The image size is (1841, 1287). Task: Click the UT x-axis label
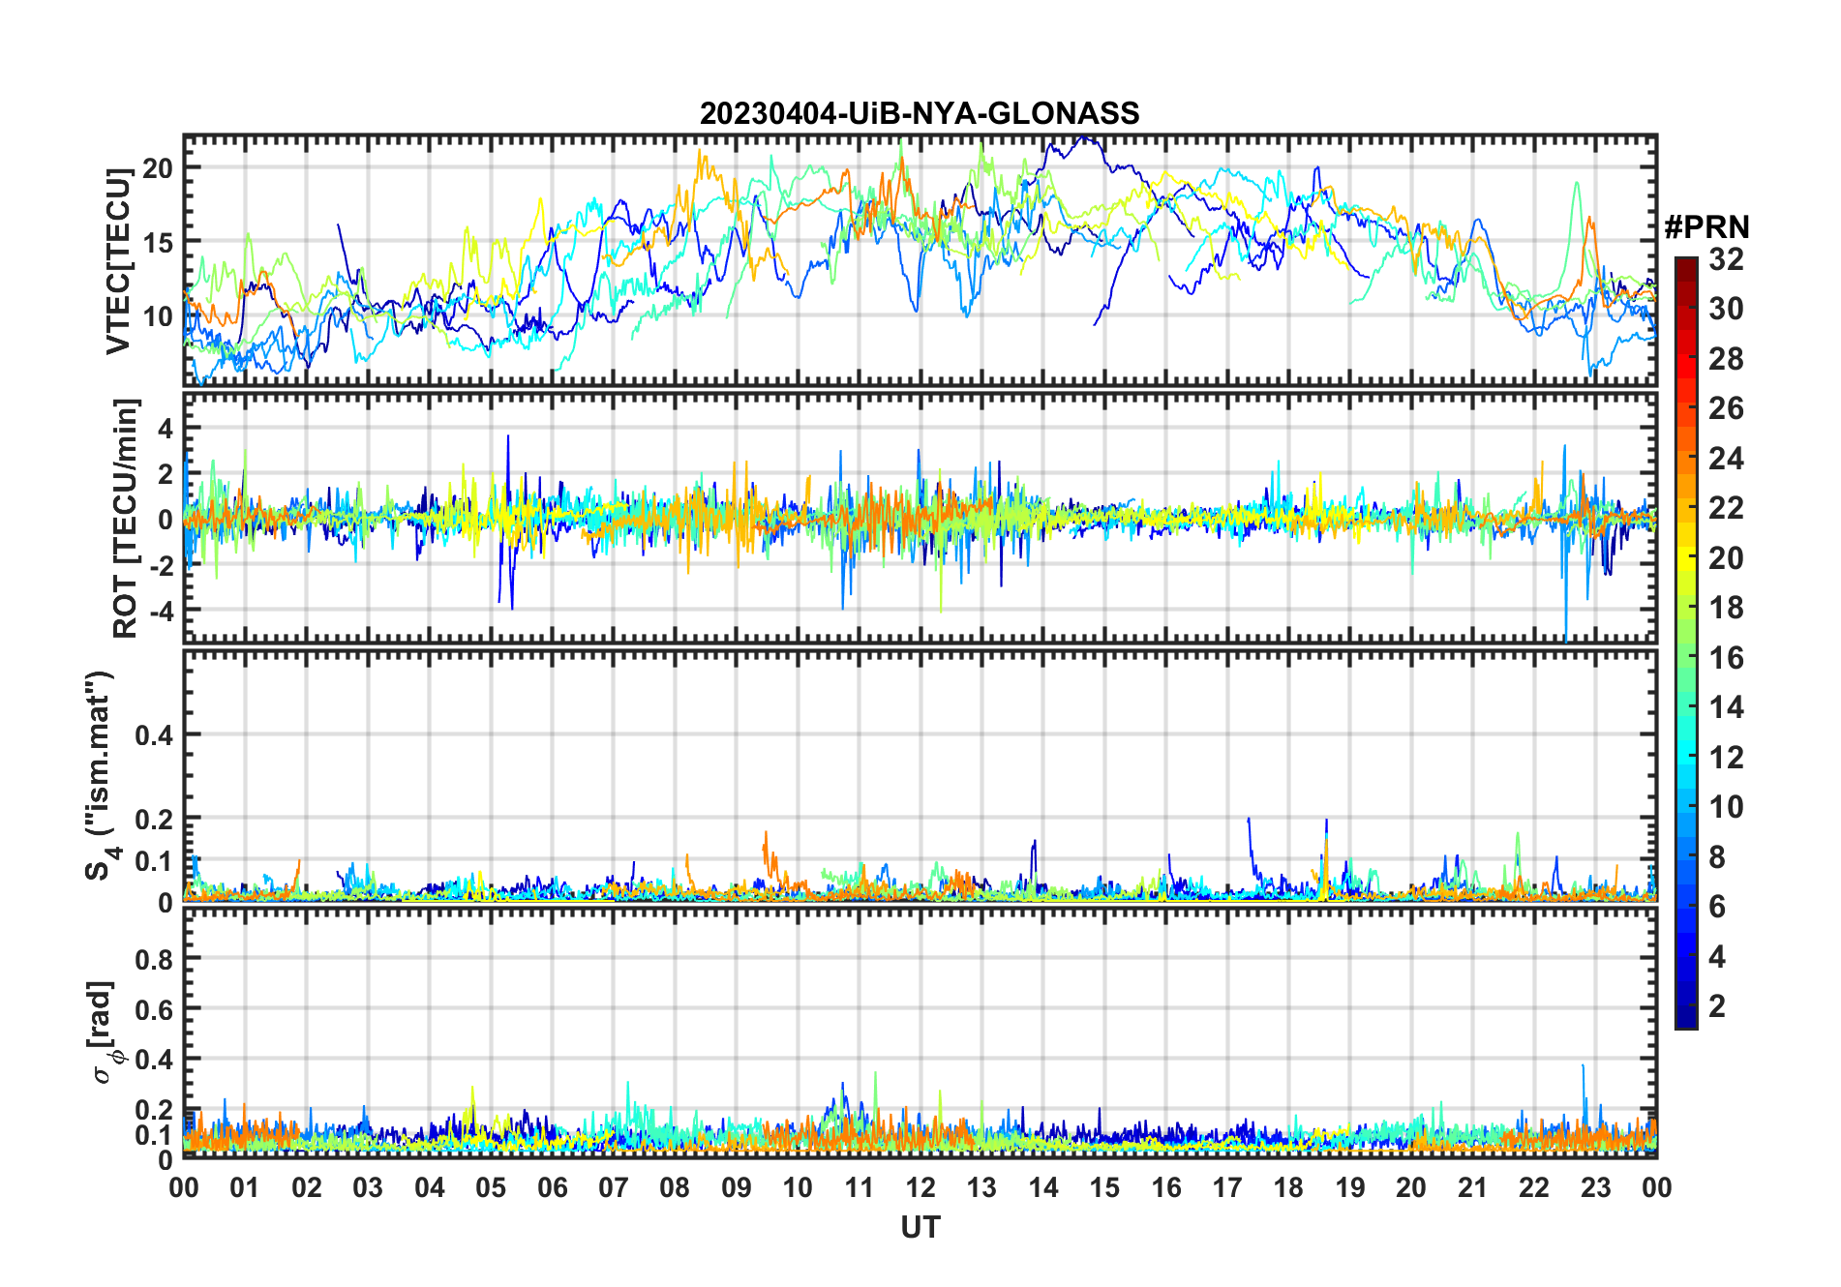pyautogui.click(x=920, y=1228)
